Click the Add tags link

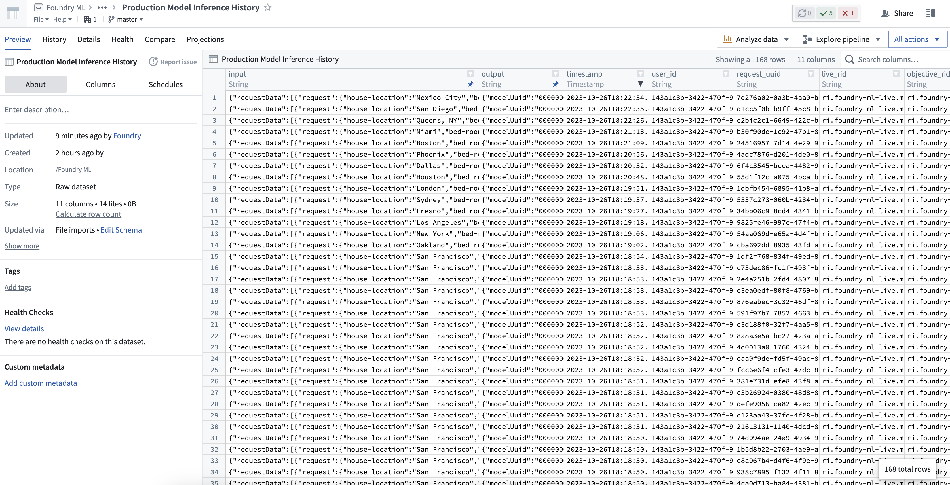coord(18,287)
